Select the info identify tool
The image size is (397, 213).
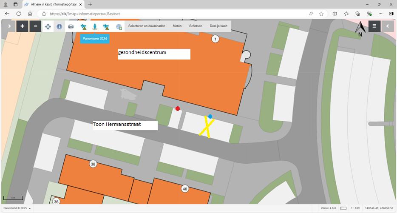(59, 26)
